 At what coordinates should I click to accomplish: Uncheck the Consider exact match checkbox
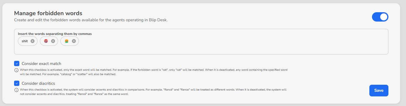click(17, 63)
